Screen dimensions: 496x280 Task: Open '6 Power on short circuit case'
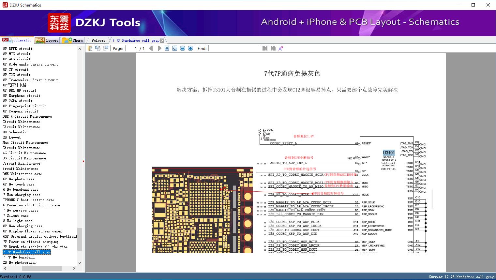click(31, 205)
